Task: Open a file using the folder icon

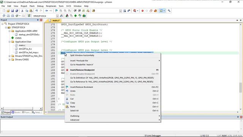Action: pyautogui.click(x=8, y=11)
